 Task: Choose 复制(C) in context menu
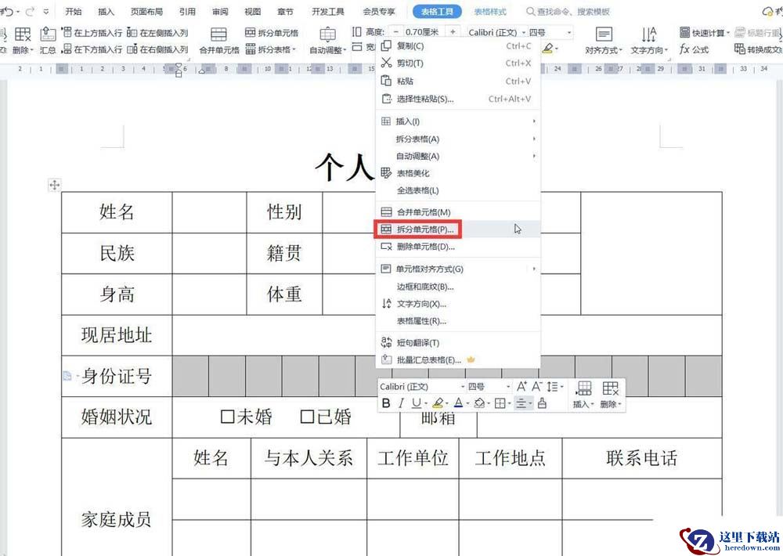[457, 46]
